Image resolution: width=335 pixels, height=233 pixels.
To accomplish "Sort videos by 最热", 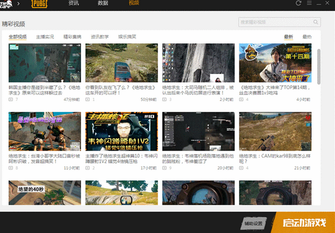I will (307, 37).
